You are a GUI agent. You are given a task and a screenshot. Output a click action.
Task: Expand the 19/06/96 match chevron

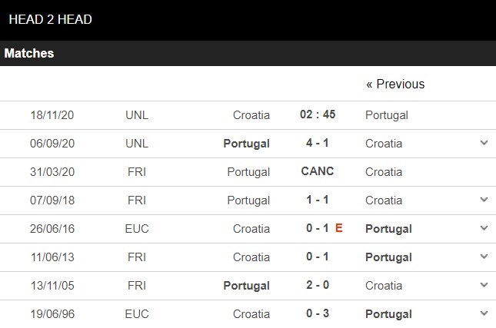(x=483, y=313)
